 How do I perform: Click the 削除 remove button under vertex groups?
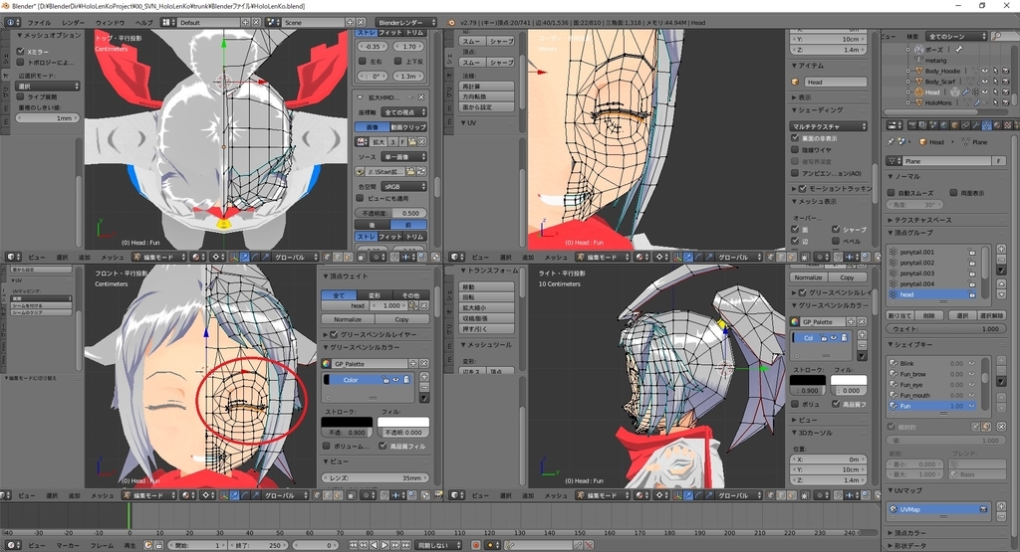(929, 315)
